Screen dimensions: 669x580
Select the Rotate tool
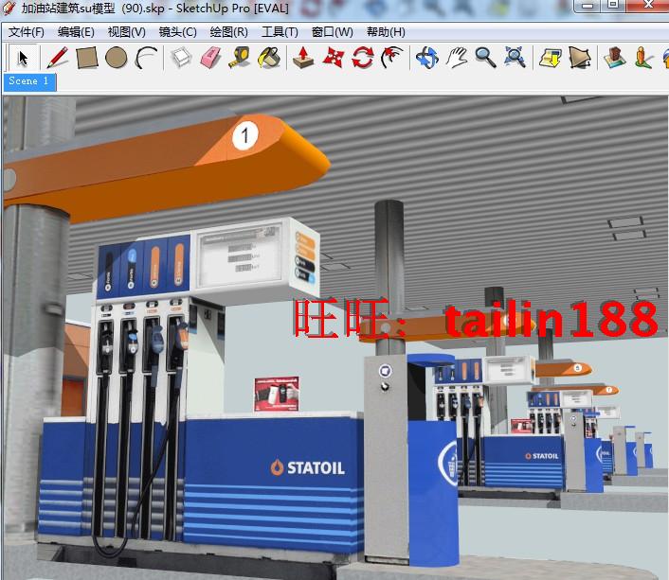(363, 58)
